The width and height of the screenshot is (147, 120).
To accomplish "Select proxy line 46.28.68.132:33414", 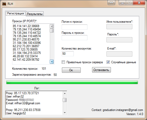I will [x=25, y=56].
